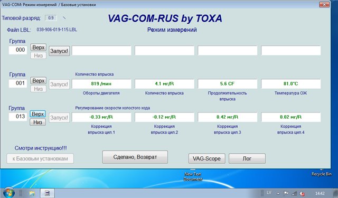Start group 000 with Запуск! button
The width and height of the screenshot is (338, 198).
pos(59,51)
